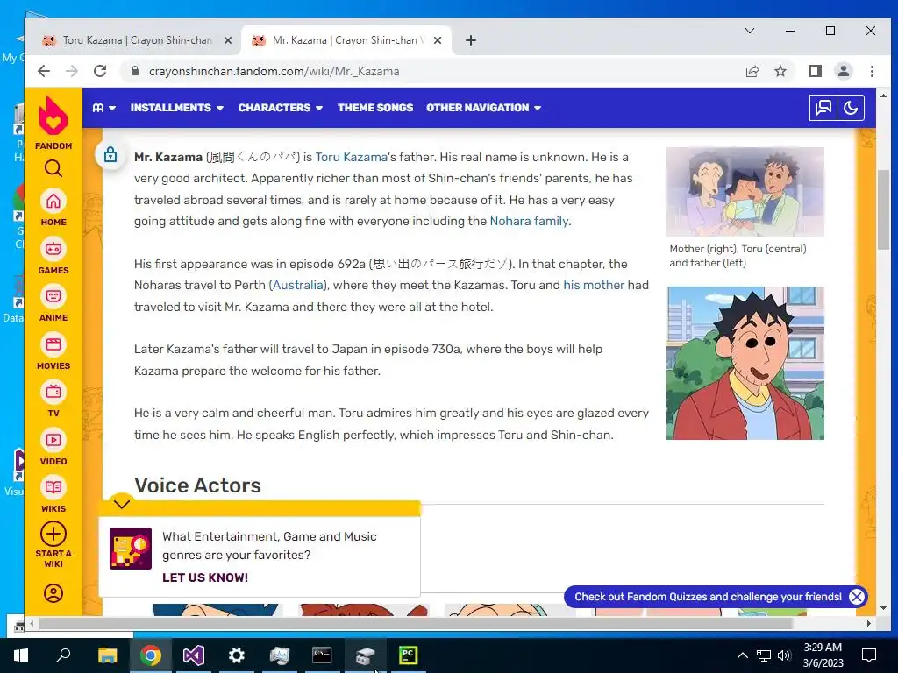This screenshot has width=898, height=673.
Task: Go to Fandom HOME icon
Action: [x=53, y=202]
